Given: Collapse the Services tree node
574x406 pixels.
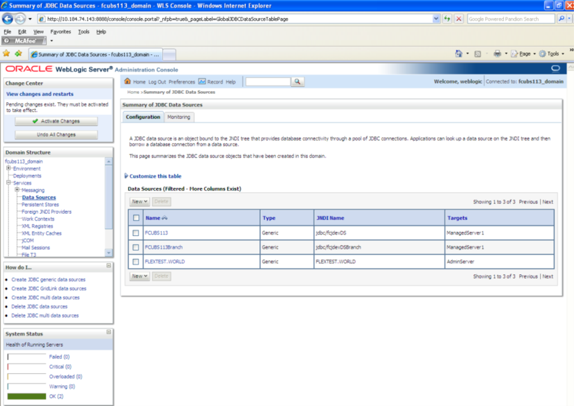Looking at the screenshot, I should pyautogui.click(x=8, y=182).
